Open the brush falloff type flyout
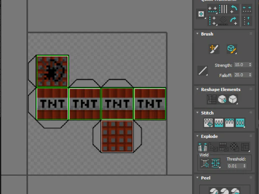 click(x=202, y=71)
